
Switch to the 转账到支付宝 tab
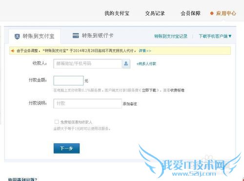(x=35, y=36)
